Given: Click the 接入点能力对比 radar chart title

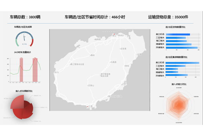Looking at the screenshot, I should (x=179, y=84).
